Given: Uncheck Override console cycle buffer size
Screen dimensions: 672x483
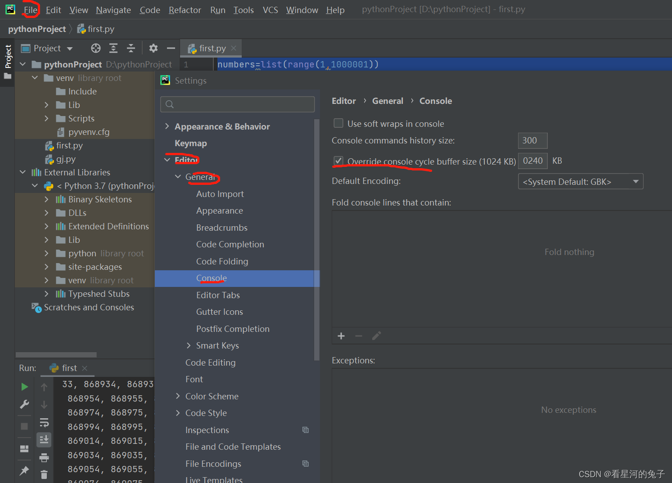Looking at the screenshot, I should coord(338,161).
